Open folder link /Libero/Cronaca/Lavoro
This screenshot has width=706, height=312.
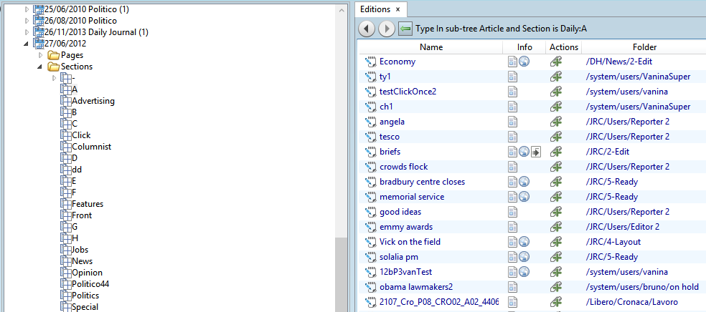(x=631, y=302)
